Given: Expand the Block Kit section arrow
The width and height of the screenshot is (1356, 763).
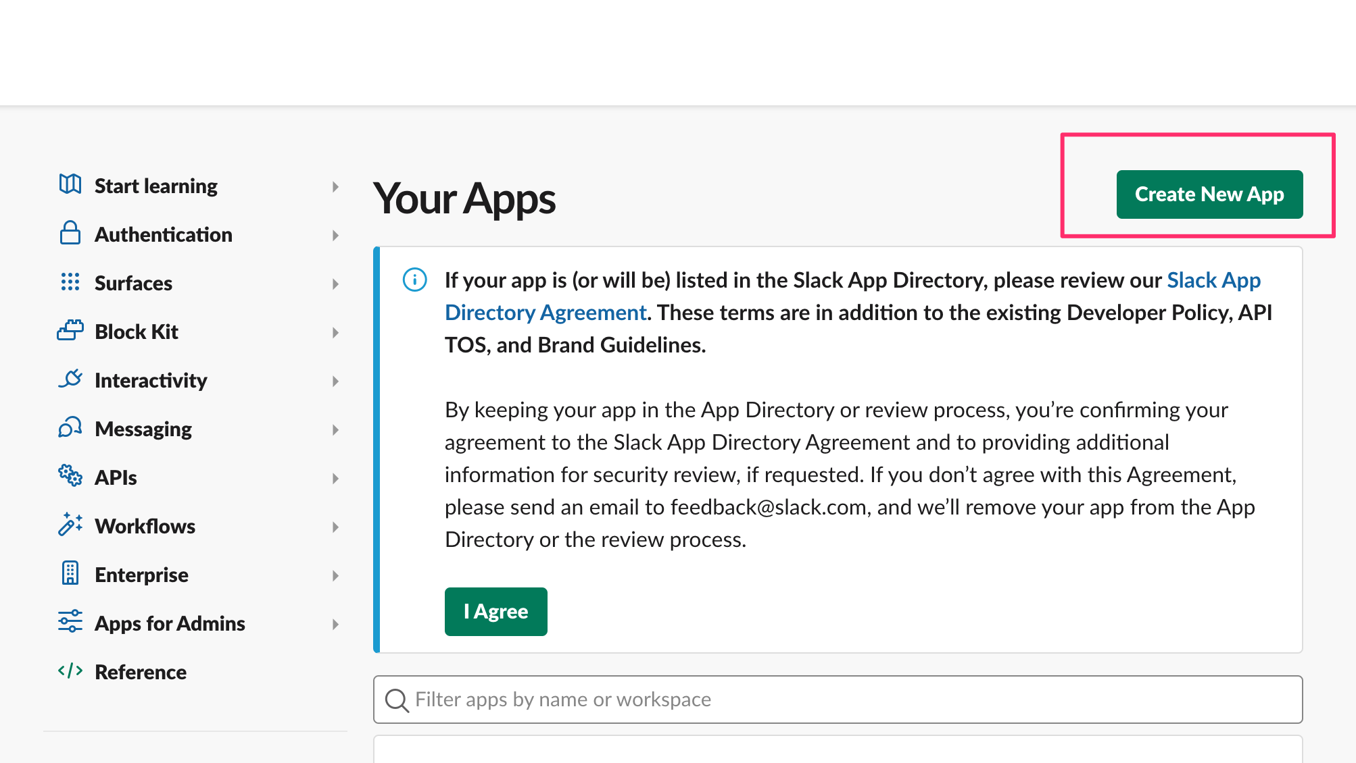Looking at the screenshot, I should (335, 333).
